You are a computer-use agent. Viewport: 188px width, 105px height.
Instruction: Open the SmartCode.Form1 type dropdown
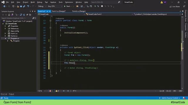109,14
